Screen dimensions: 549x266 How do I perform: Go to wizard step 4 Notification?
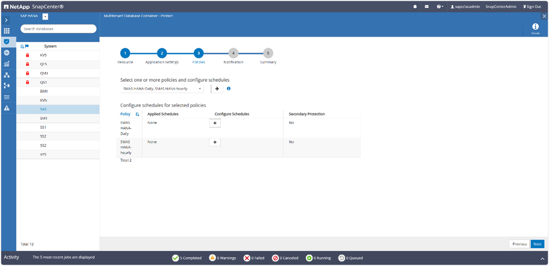tap(233, 53)
